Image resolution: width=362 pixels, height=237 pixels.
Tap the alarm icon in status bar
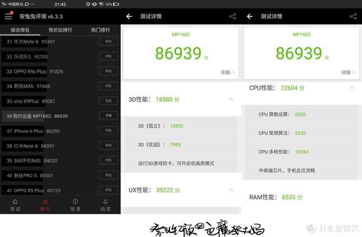pyautogui.click(x=88, y=4)
